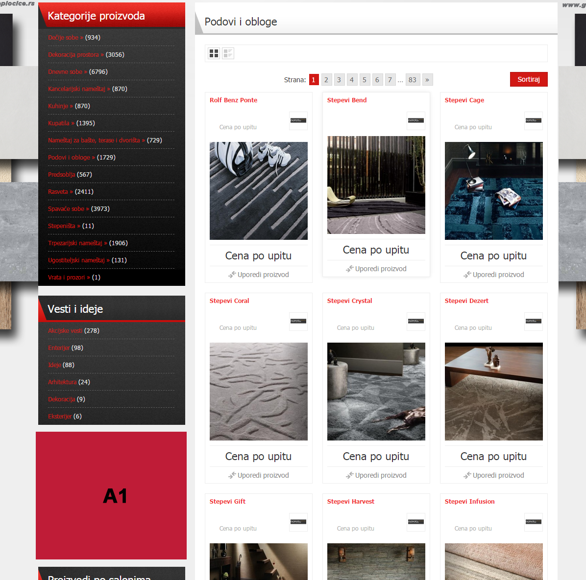Expand Kupatila category in sidebar
Image resolution: width=586 pixels, height=580 pixels.
click(61, 123)
